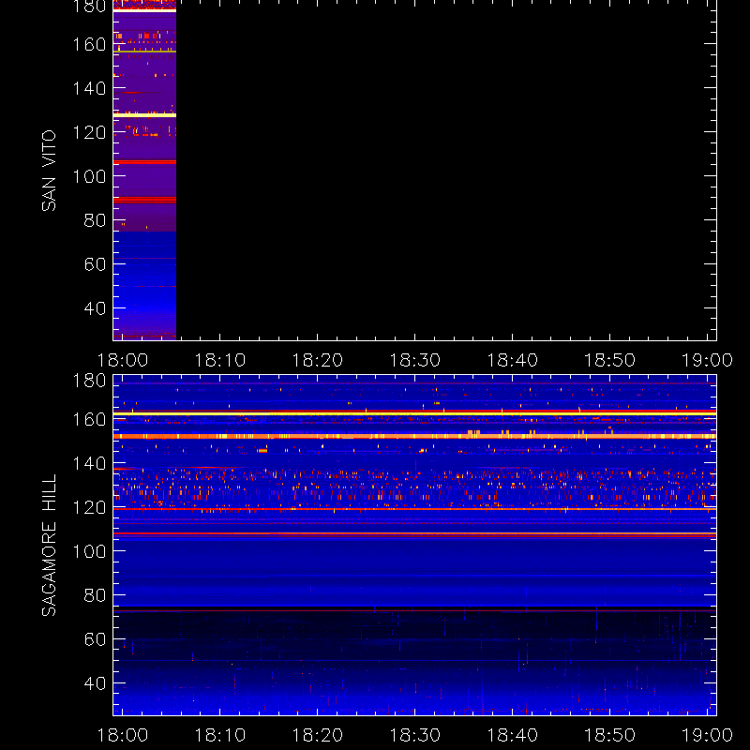Click 18:30 under the Sagamore Hill plot

pos(415,735)
